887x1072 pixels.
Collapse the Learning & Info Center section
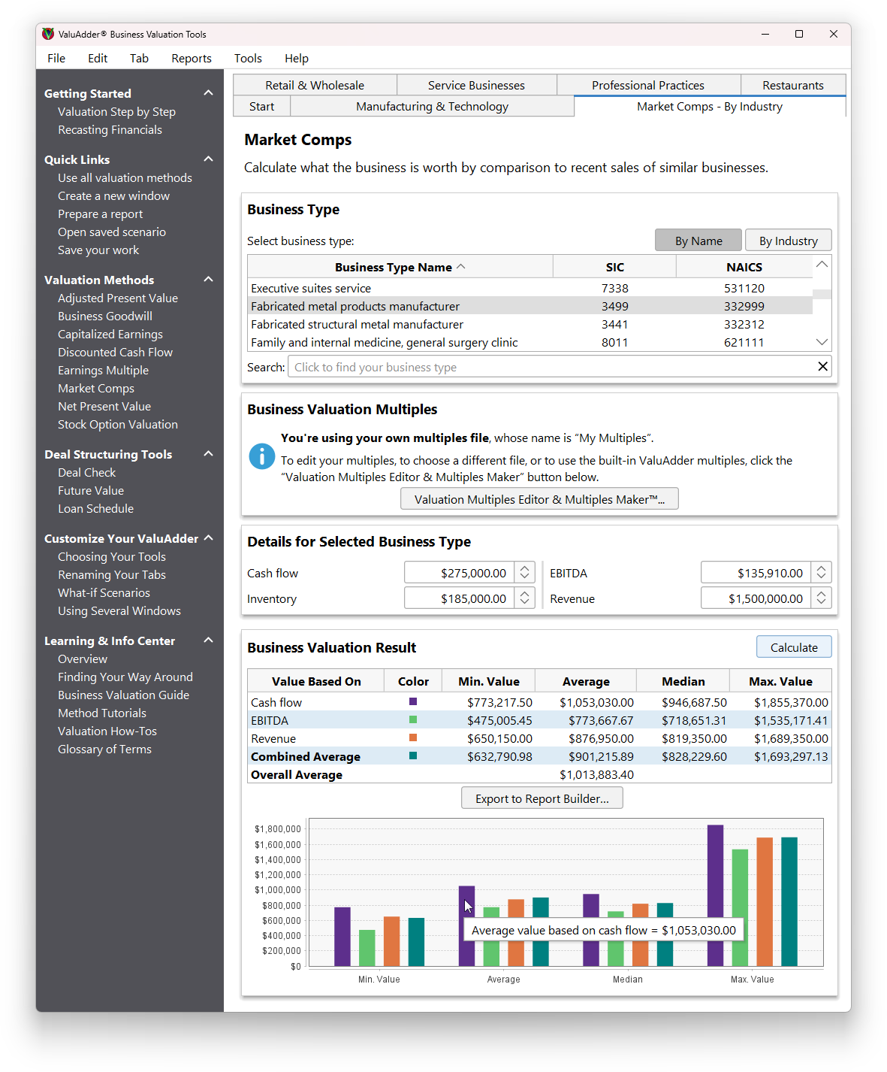[x=208, y=640]
